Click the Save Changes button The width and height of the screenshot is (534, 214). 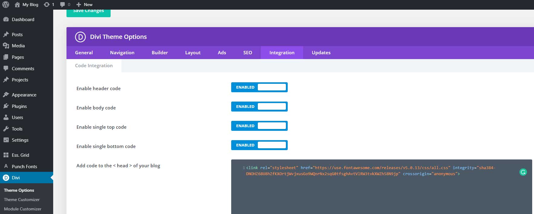click(x=89, y=13)
